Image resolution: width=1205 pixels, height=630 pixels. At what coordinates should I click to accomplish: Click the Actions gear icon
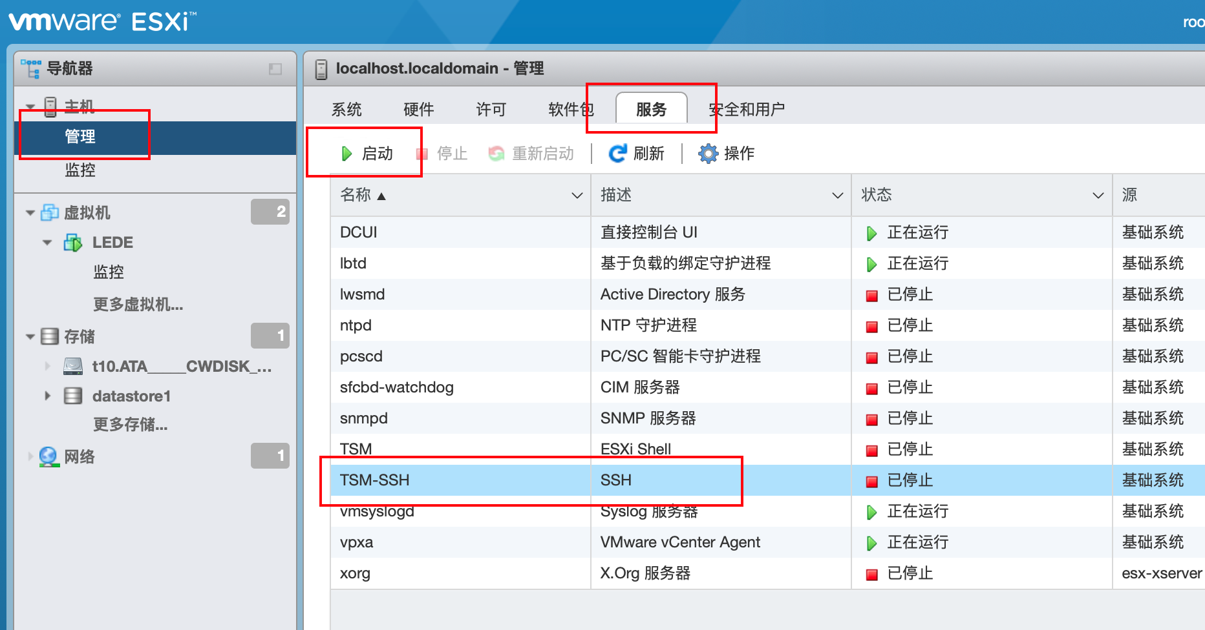point(708,154)
